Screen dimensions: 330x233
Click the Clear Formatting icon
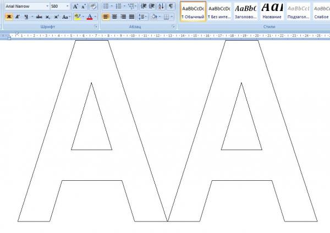[92, 7]
